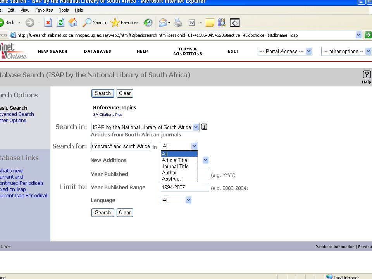Screen dimensions: 372x279
Task: Open the Current Isap Periodical link
Action: pos(24,195)
